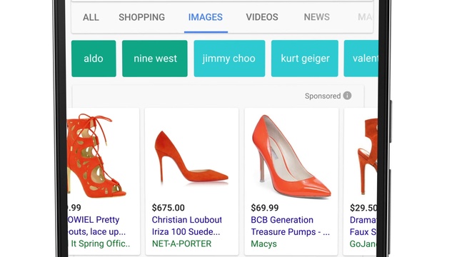Screen dimensions: 457x257
Task: Select the IMAGES tab
Action: click(206, 17)
